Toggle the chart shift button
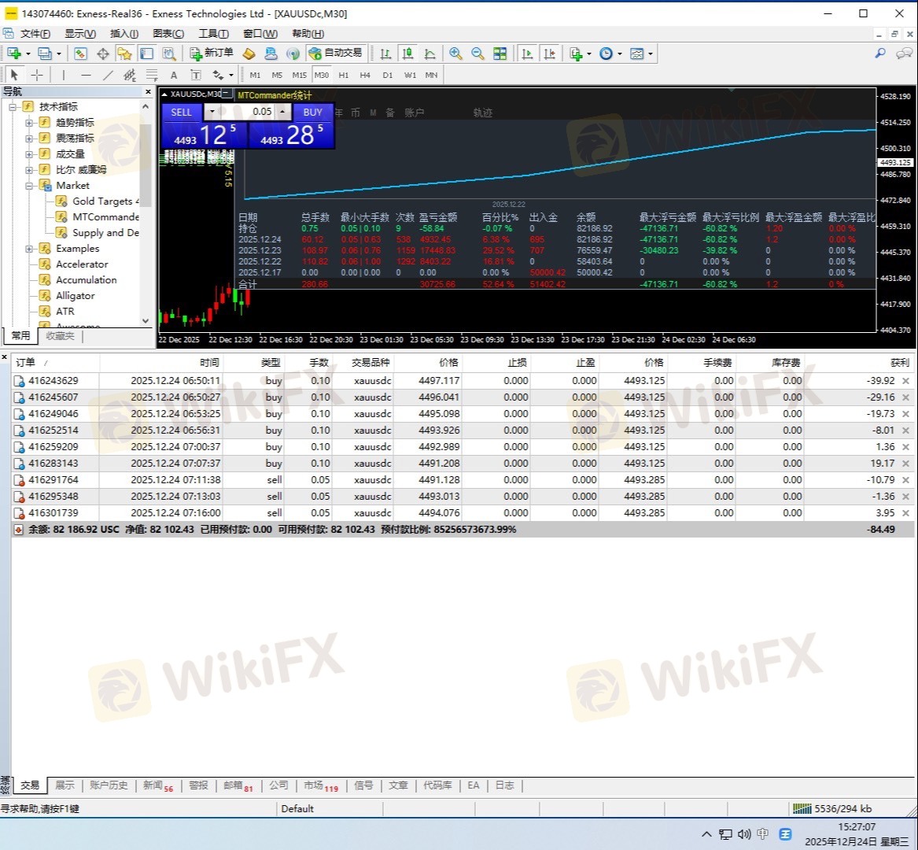 (550, 54)
